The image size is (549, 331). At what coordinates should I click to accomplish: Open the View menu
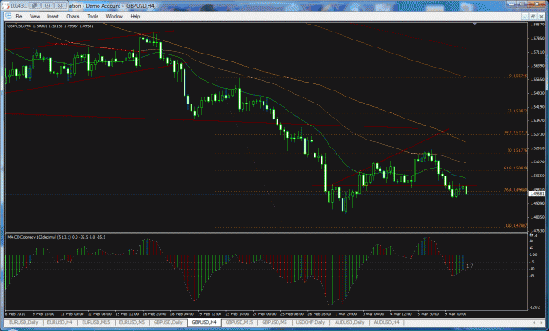(34, 16)
